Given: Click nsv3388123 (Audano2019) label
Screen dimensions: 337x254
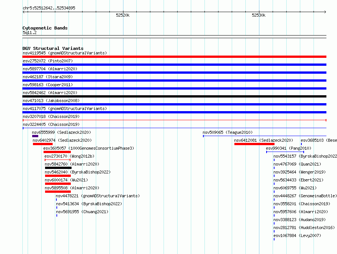Looking at the screenshot, I should point(300,220).
